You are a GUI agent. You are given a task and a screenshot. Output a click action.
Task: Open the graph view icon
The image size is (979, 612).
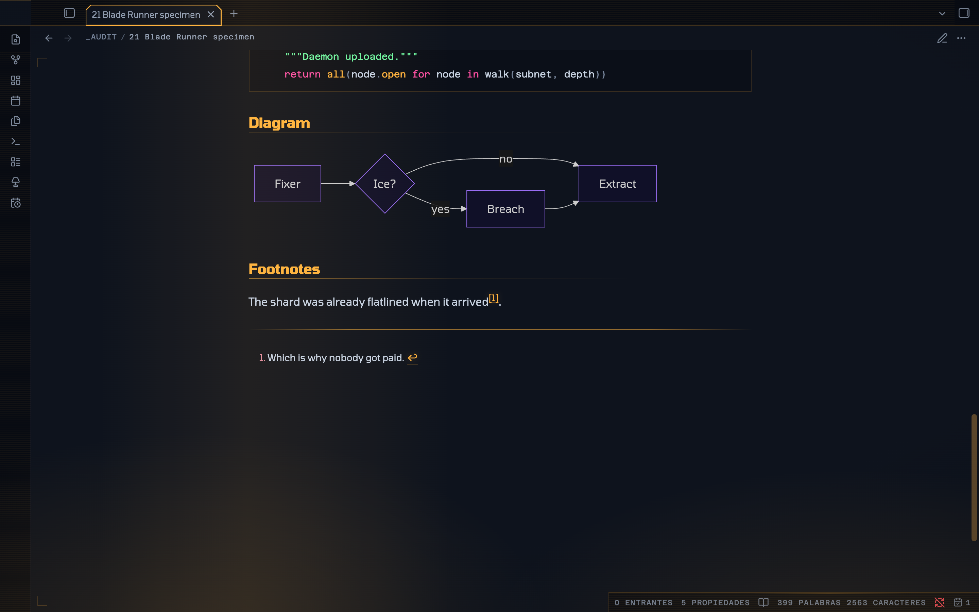pos(15,60)
